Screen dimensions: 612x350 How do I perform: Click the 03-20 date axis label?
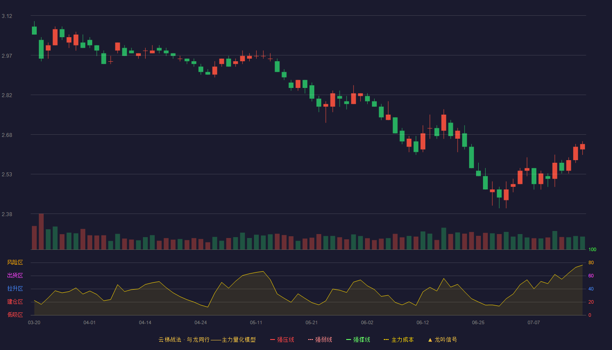(x=34, y=322)
